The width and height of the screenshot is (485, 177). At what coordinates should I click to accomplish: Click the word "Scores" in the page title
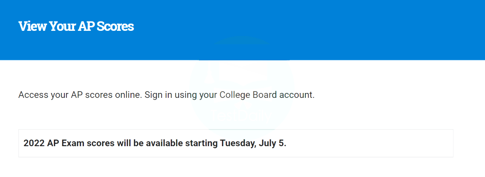[x=115, y=26]
